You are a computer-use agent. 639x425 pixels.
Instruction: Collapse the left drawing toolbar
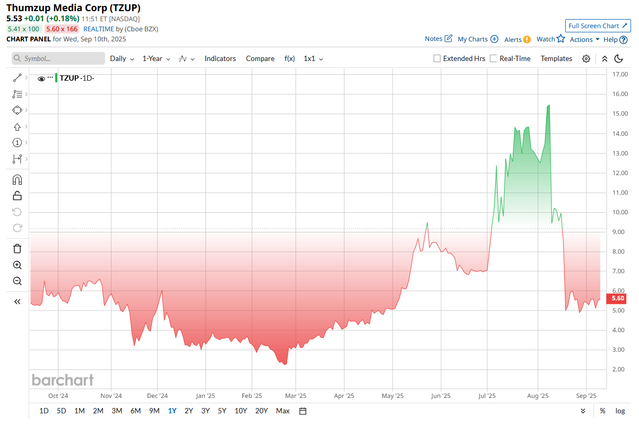pyautogui.click(x=17, y=301)
